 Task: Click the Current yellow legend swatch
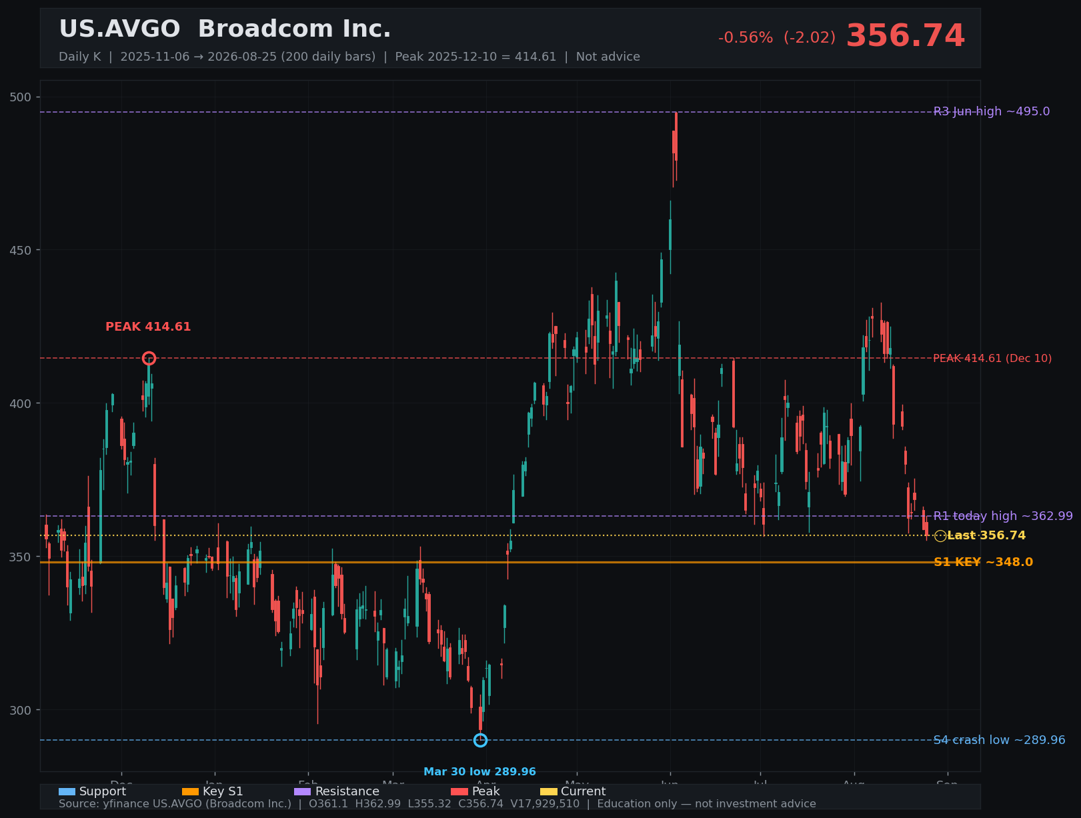[x=548, y=792]
